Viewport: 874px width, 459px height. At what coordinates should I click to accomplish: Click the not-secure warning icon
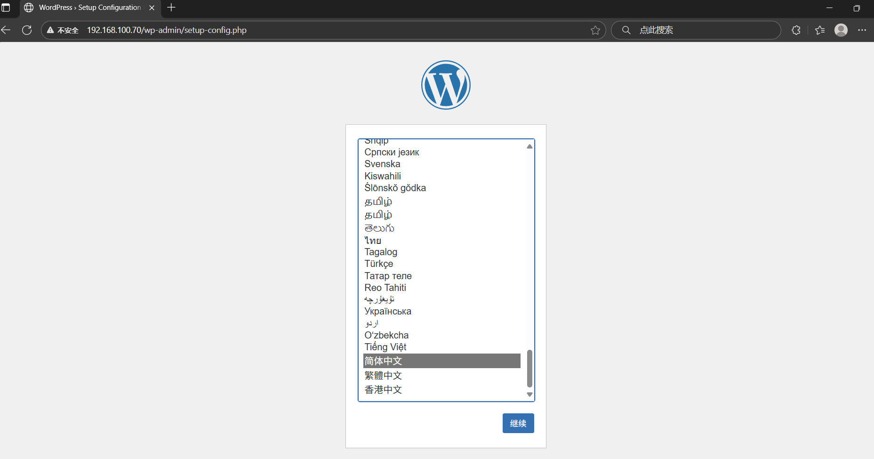click(50, 30)
